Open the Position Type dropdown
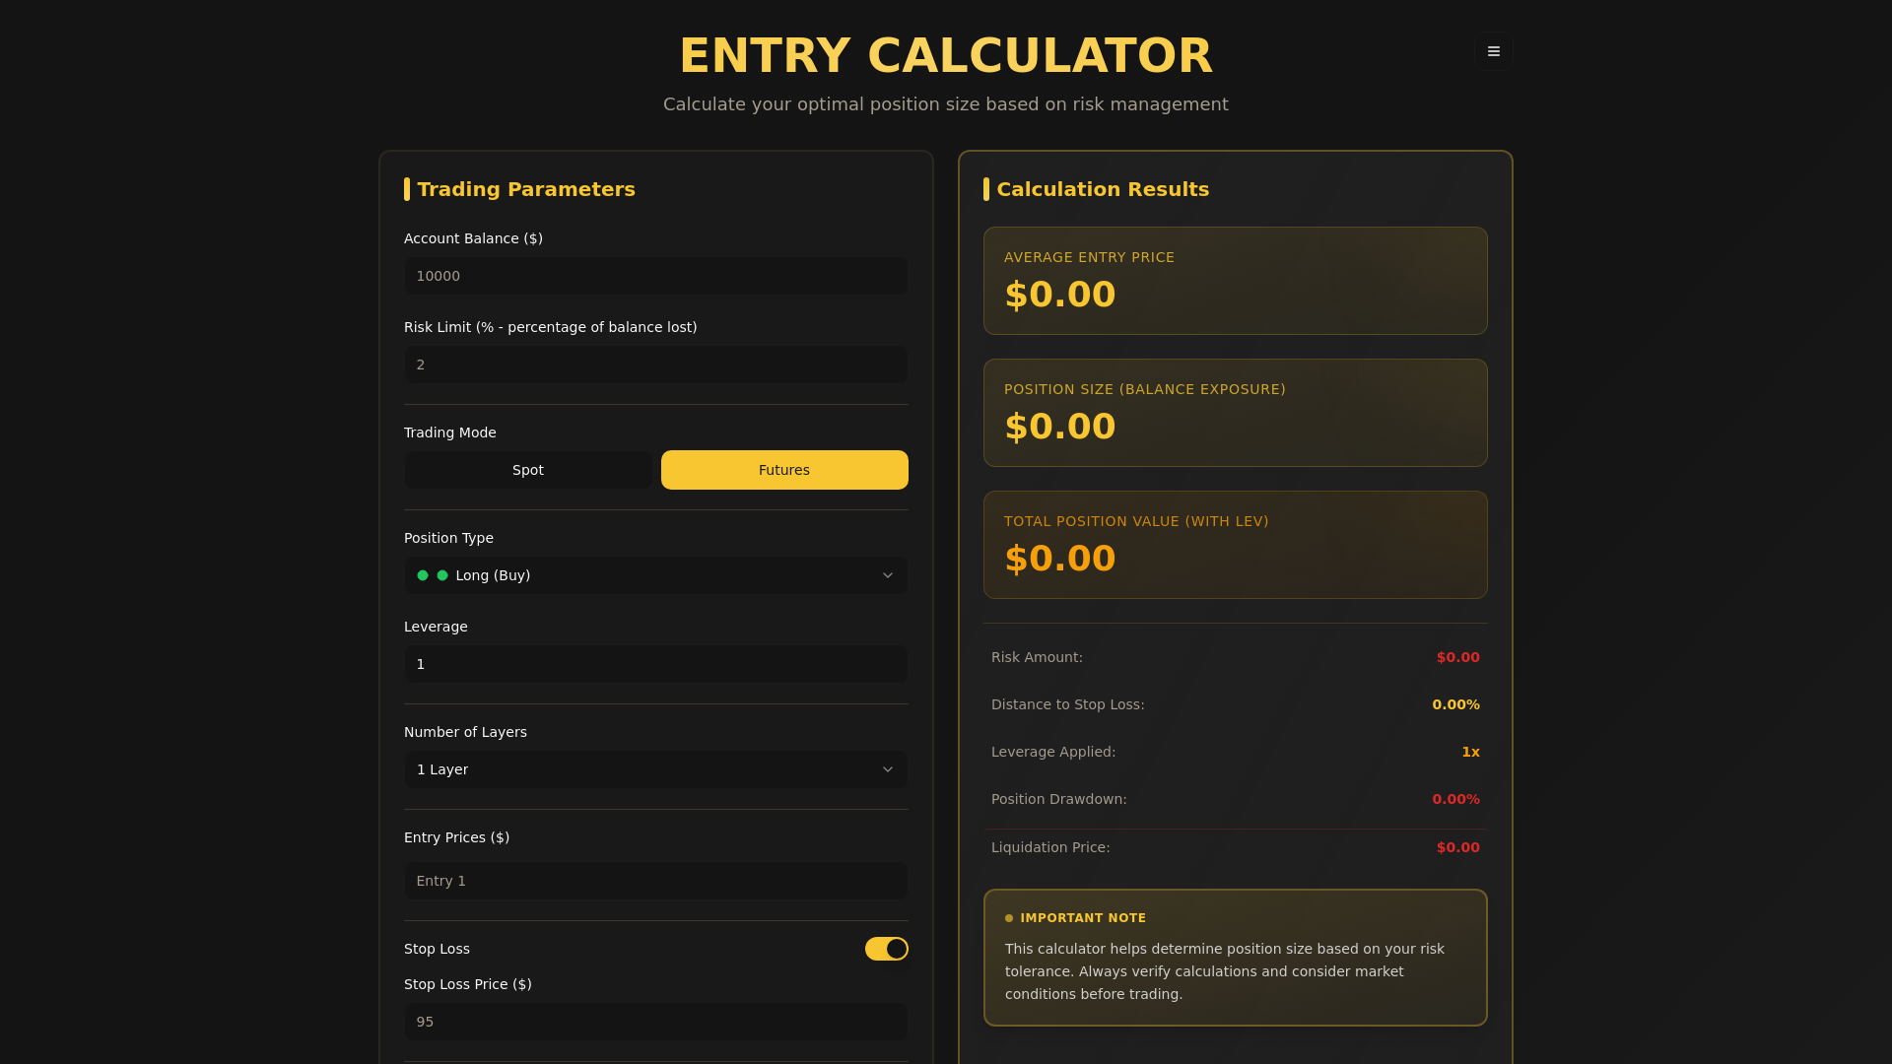 (x=655, y=575)
